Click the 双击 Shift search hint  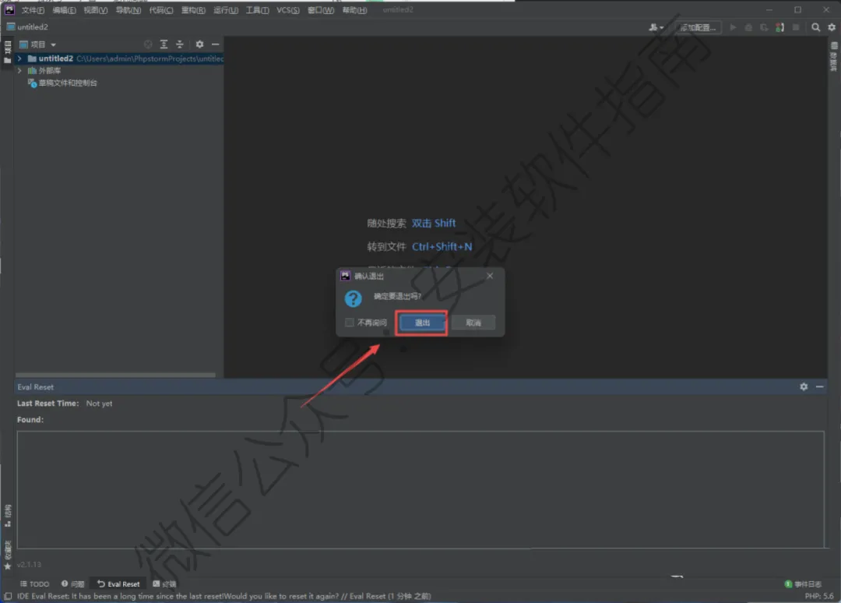click(x=434, y=223)
